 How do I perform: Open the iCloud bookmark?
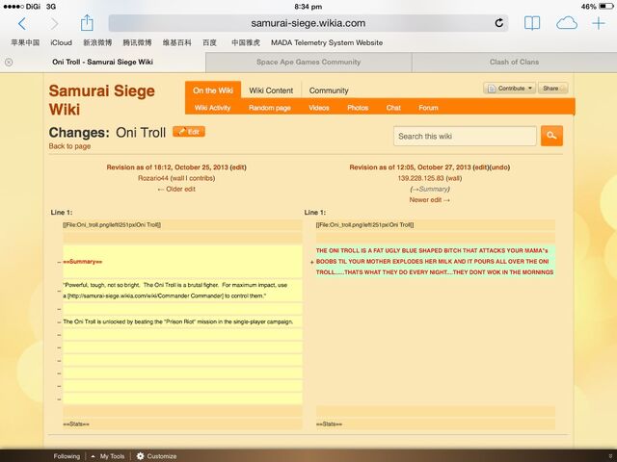[x=61, y=42]
